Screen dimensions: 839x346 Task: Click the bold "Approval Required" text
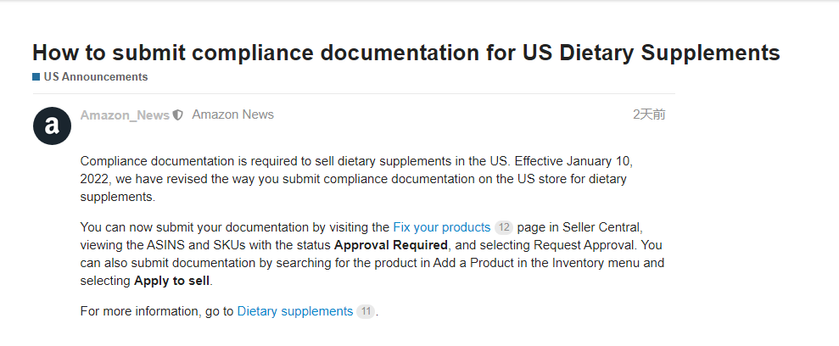click(390, 245)
